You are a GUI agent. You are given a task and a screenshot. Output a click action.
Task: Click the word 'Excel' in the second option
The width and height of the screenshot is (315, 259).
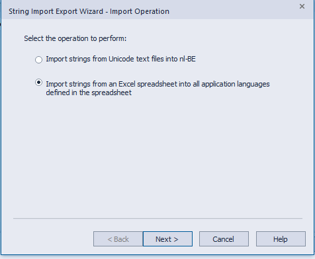(127, 84)
